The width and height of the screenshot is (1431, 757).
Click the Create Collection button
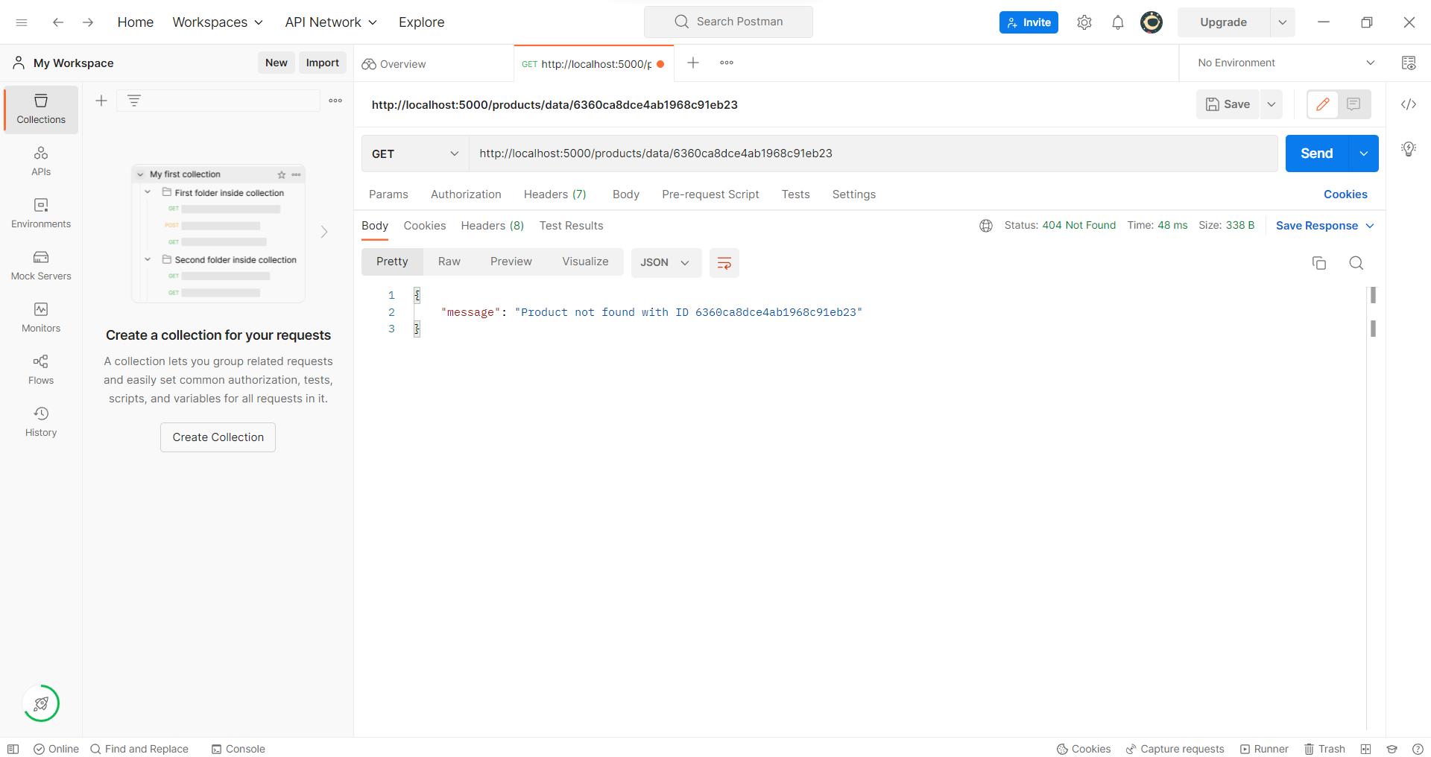coord(218,437)
